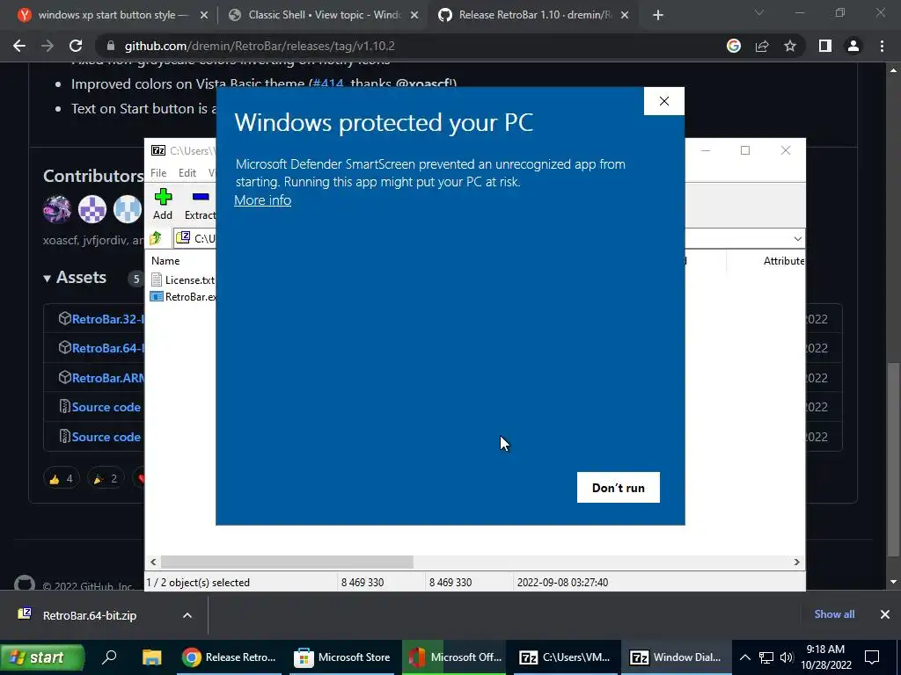901x675 pixels.
Task: Open File Explorer from the taskbar
Action: [x=151, y=657]
